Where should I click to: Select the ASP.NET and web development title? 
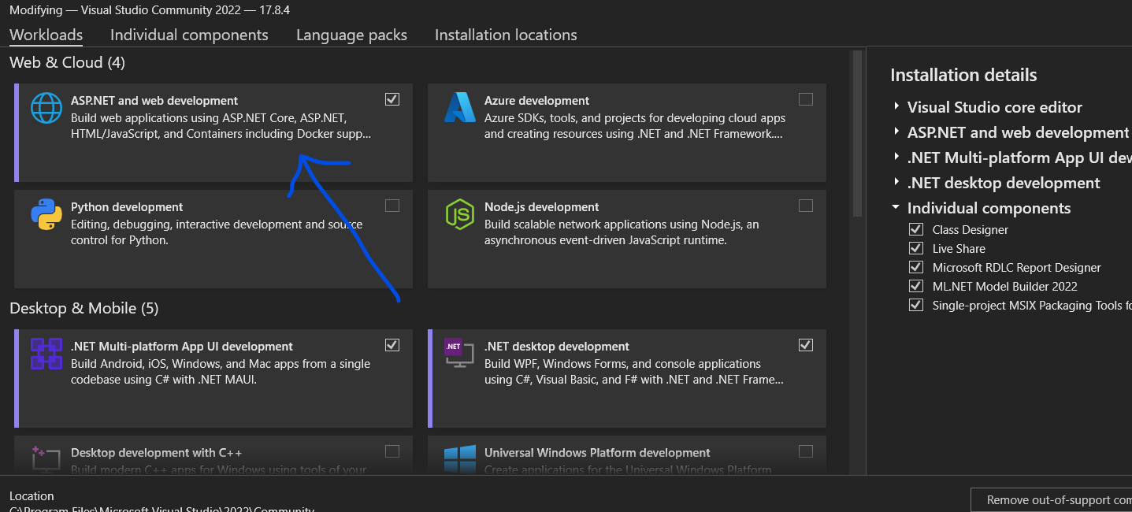pos(154,101)
